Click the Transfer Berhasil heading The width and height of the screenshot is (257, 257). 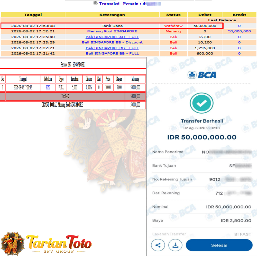pos(202,121)
